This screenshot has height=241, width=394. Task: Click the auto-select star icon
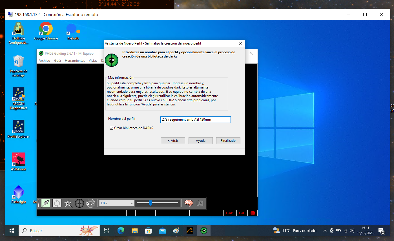coord(68,203)
